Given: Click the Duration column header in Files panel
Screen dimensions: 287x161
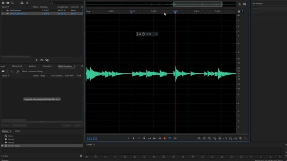Looking at the screenshot, I should pyautogui.click(x=44, y=7).
